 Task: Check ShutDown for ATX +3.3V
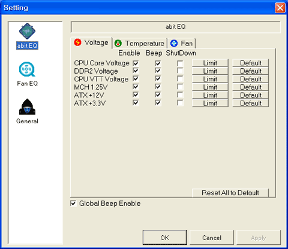180,103
